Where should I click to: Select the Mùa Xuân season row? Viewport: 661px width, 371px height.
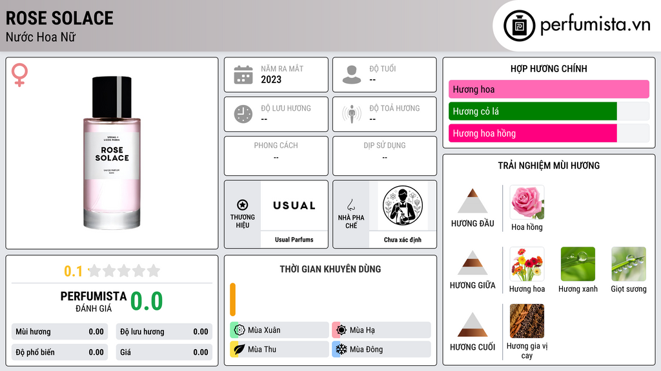280,330
